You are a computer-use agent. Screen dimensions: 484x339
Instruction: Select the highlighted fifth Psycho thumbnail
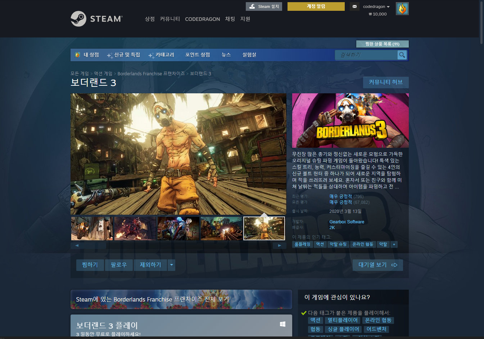click(264, 228)
